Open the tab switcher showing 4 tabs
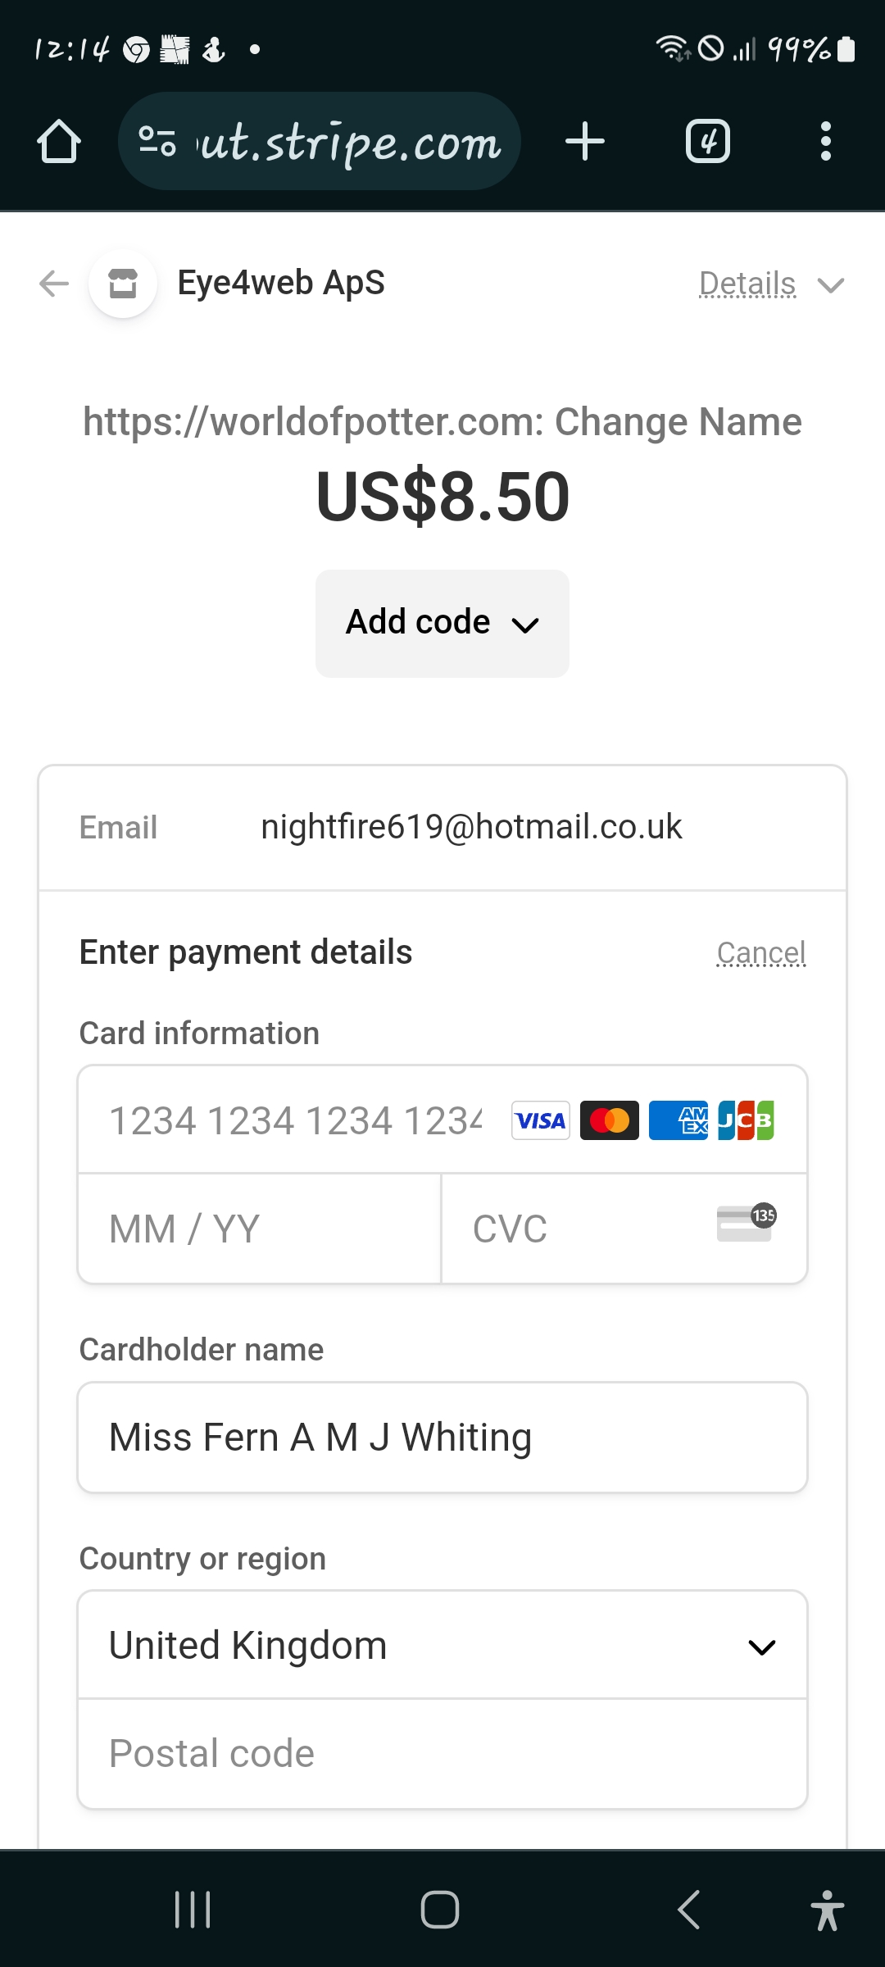This screenshot has width=885, height=1967. (x=707, y=142)
